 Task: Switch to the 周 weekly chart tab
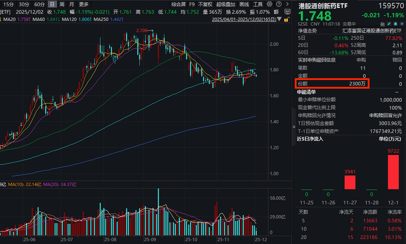(61, 4)
